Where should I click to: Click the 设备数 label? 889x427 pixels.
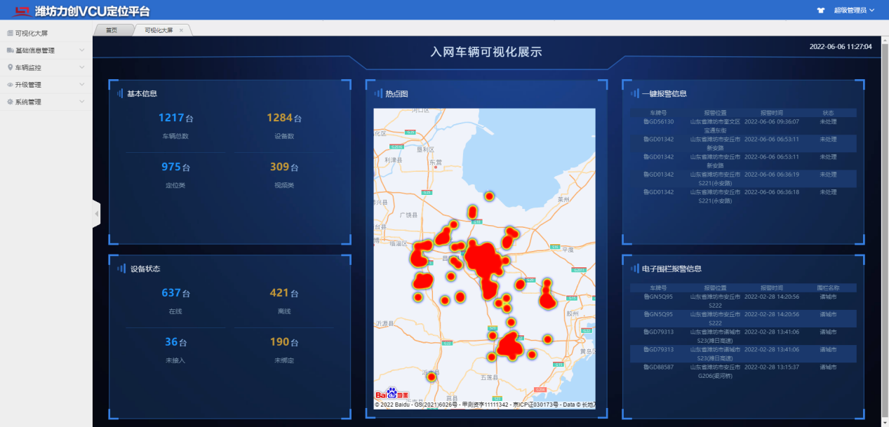(284, 136)
